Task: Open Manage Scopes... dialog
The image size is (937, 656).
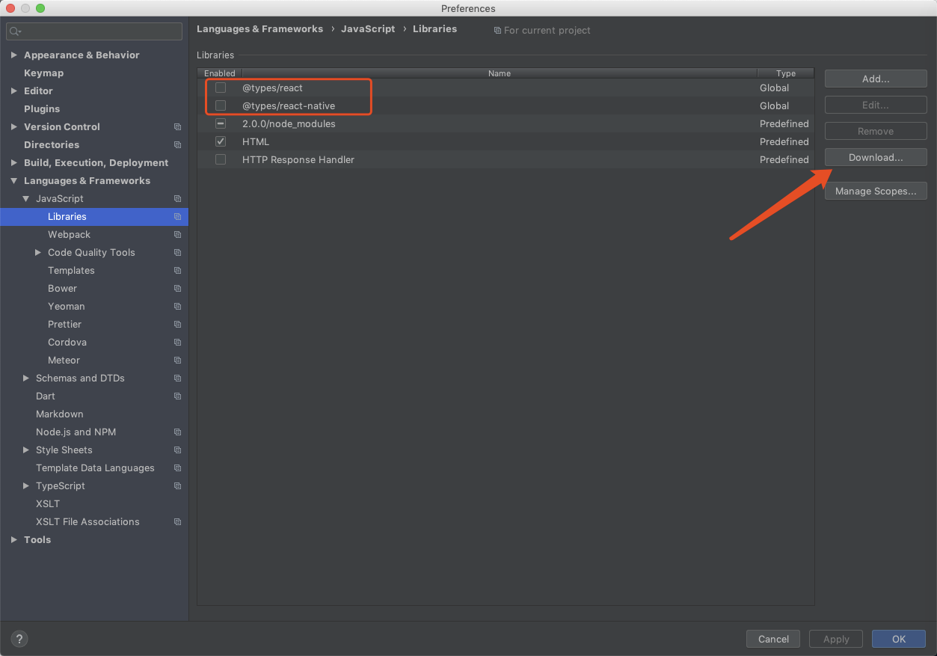Action: [x=876, y=191]
